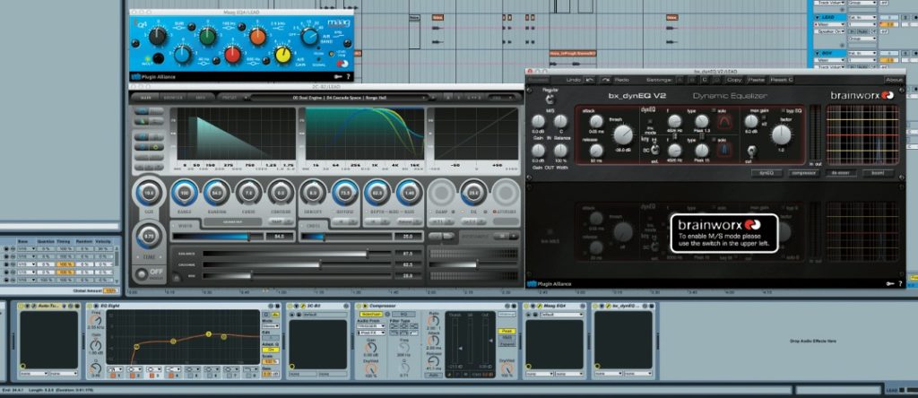Click the large thresh knob in bx_dynEQ
This screenshot has height=398, width=918.
(x=623, y=135)
